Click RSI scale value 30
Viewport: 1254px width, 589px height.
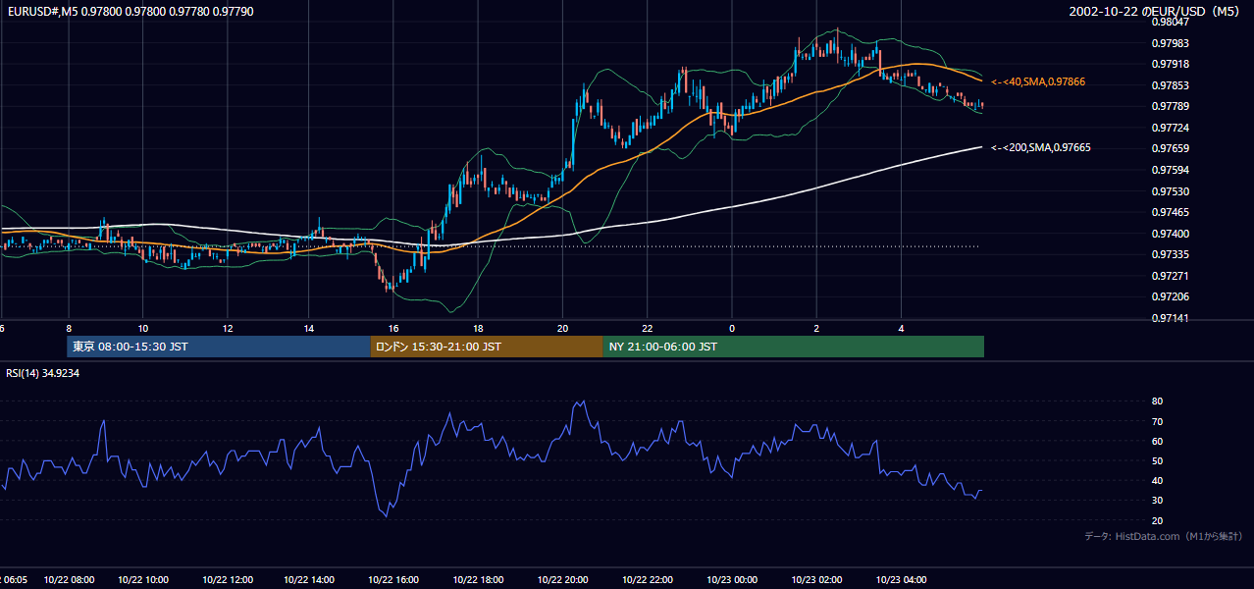point(1157,501)
